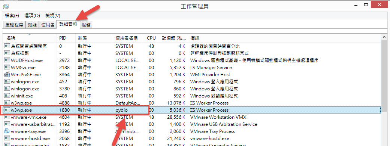Switch to the 效能 tab
Image resolution: width=390 pixels, height=146 pixels.
tap(32, 25)
